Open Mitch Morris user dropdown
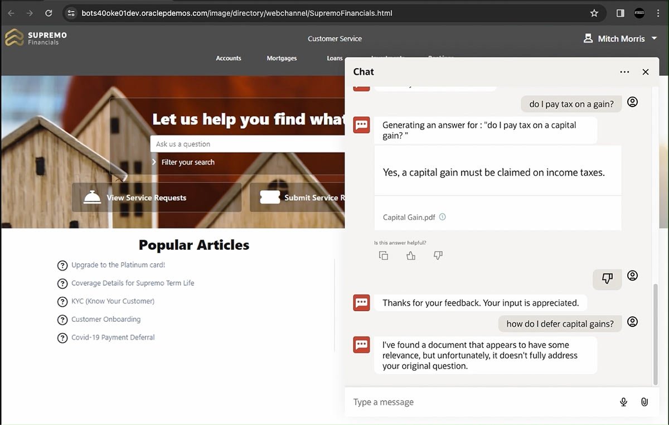This screenshot has width=669, height=425. click(614, 38)
